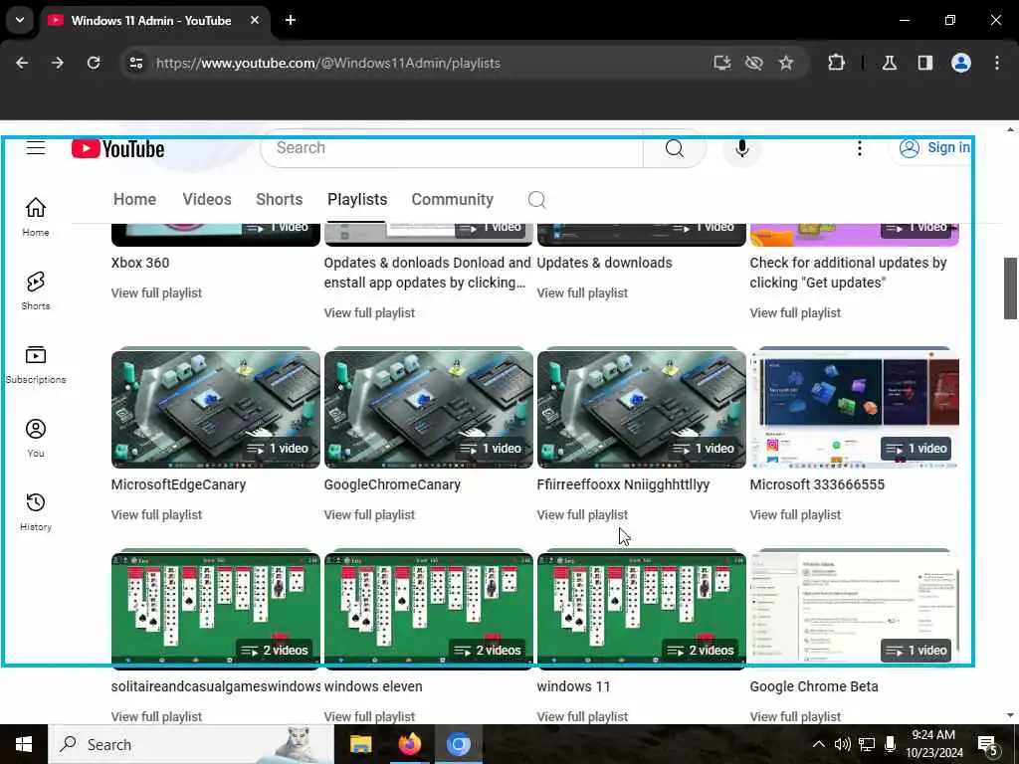Click the page vertical scrollbar thumb
This screenshot has width=1019, height=764.
click(1010, 288)
